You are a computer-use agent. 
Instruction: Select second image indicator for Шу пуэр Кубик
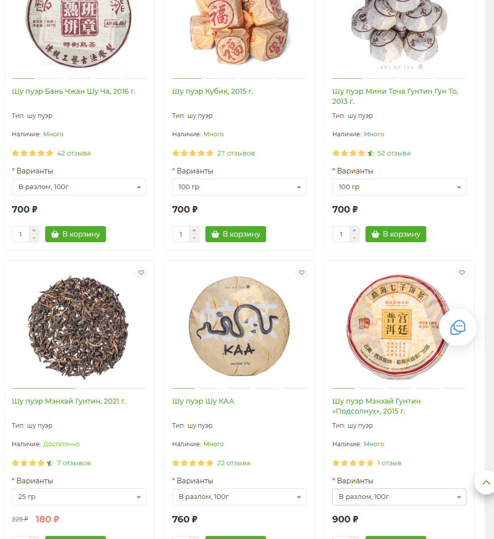[221, 78]
